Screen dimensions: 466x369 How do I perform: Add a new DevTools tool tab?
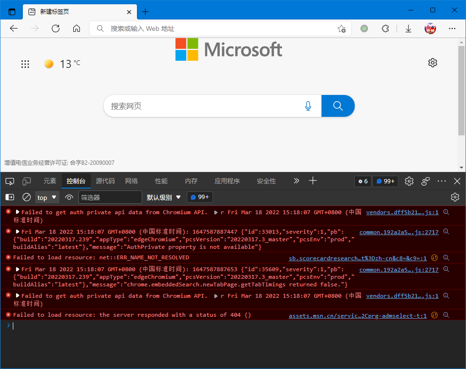pos(313,180)
